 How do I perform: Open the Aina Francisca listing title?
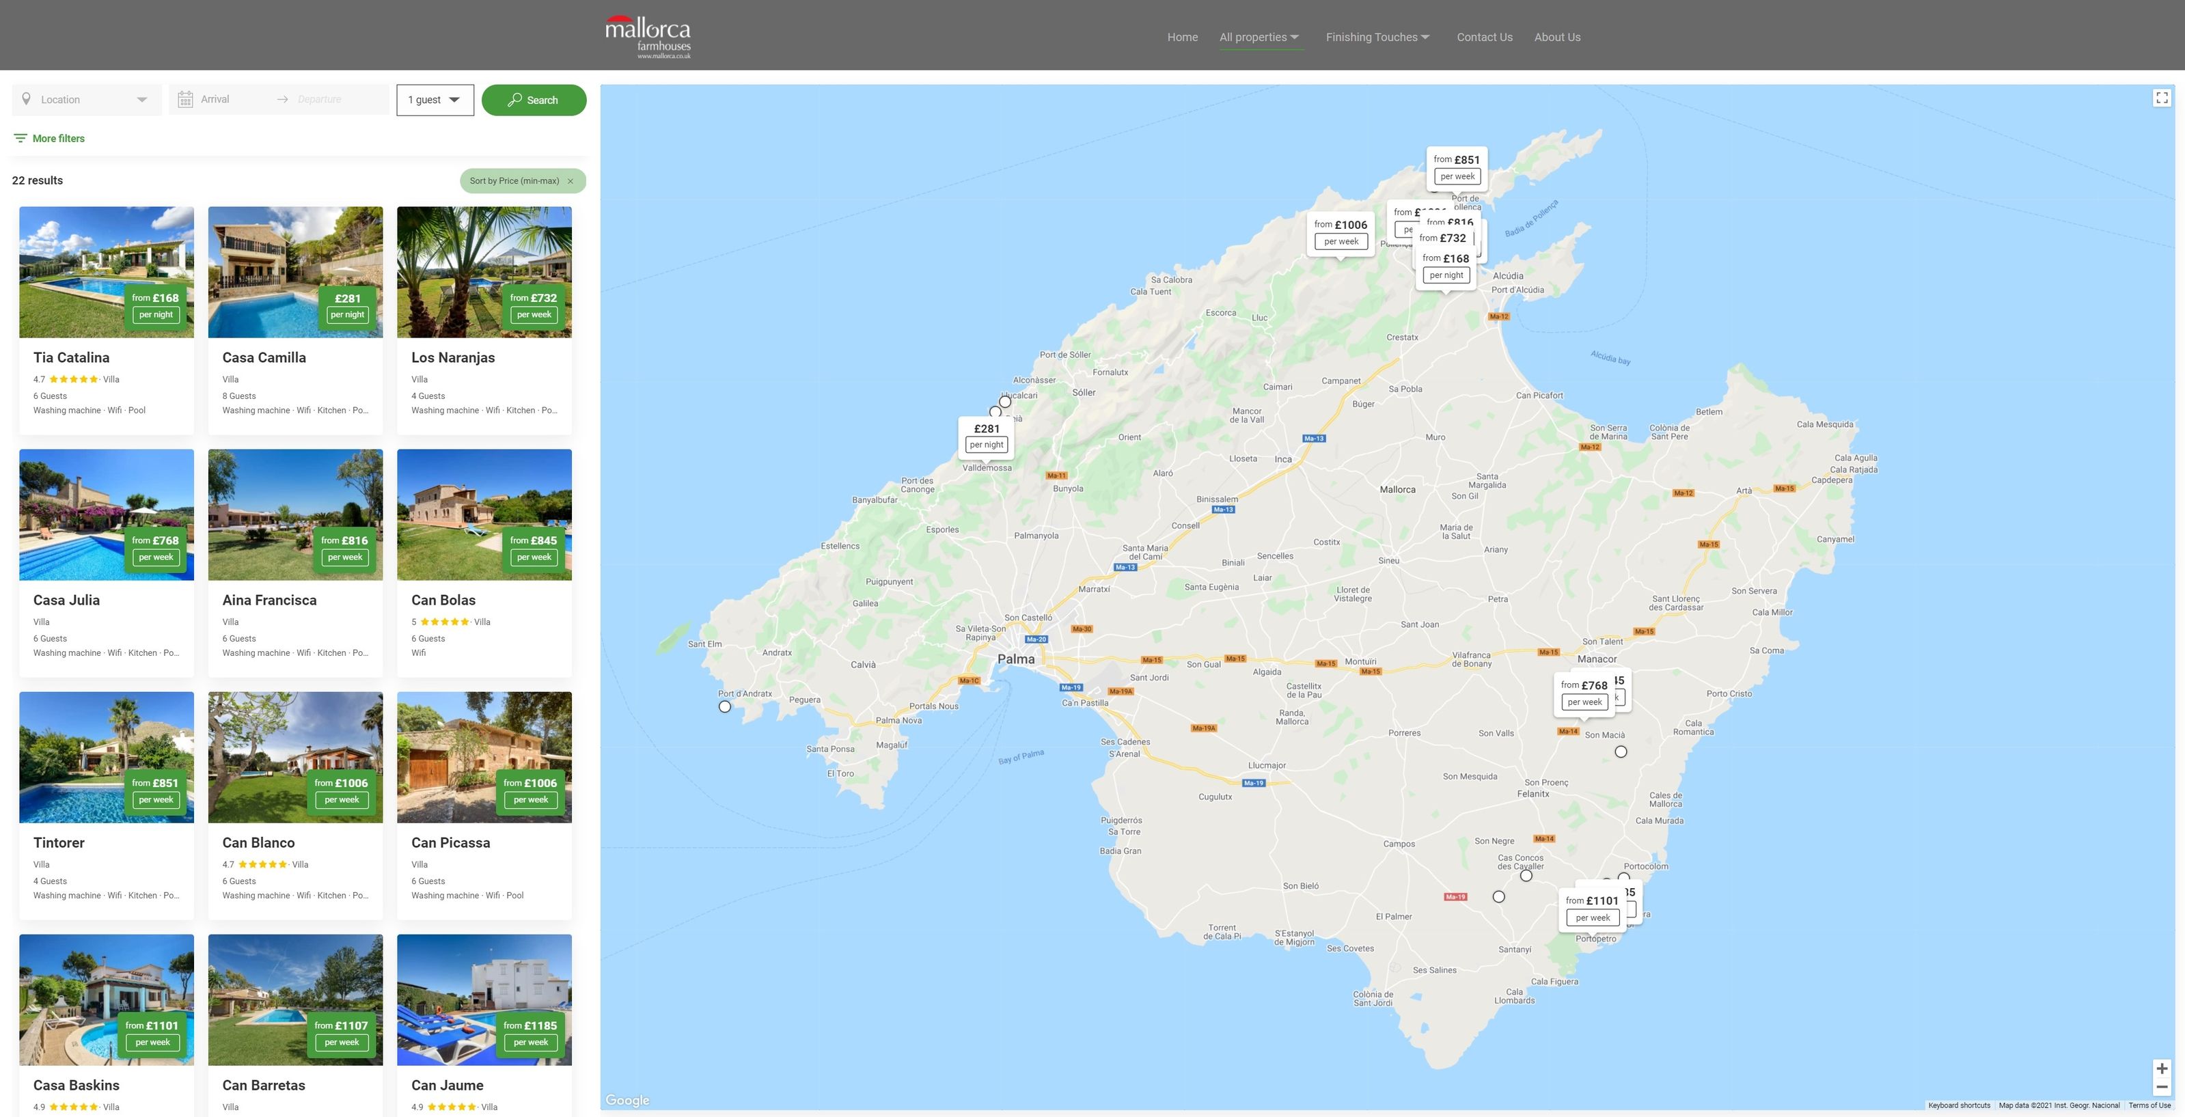tap(269, 600)
